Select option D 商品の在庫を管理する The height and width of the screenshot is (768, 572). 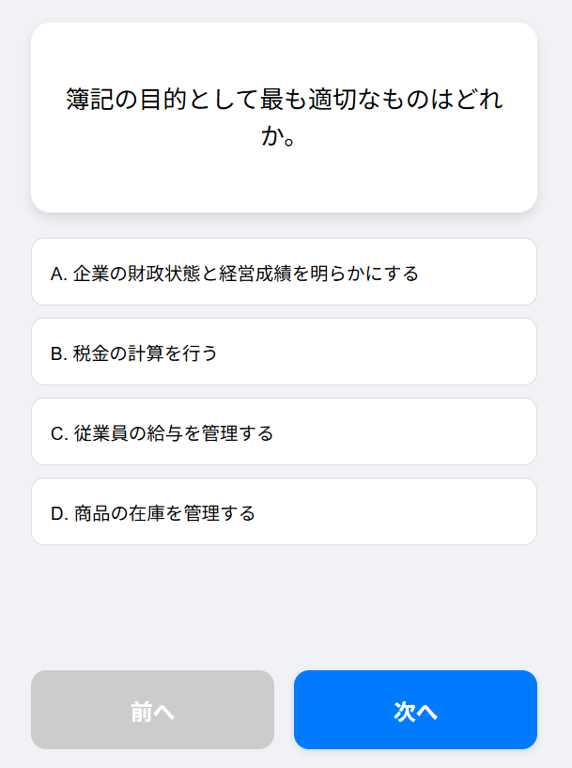tap(284, 512)
